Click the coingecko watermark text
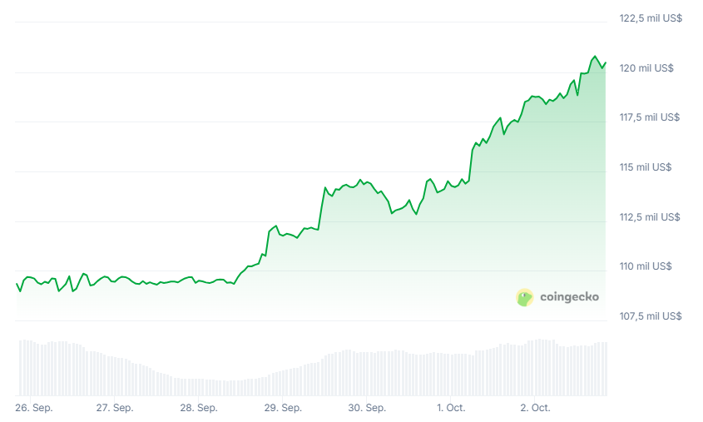This screenshot has height=422, width=703. pos(569,296)
